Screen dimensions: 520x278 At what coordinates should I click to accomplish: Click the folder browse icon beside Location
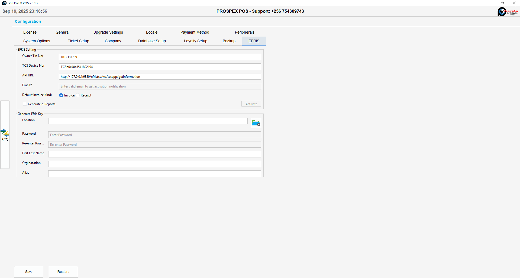pos(256,123)
